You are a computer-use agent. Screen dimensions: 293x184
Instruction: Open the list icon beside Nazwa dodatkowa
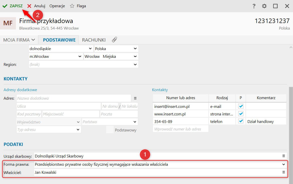point(135,98)
